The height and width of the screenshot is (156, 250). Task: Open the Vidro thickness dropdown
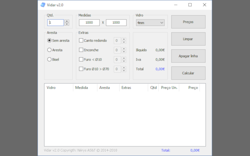[150, 23]
